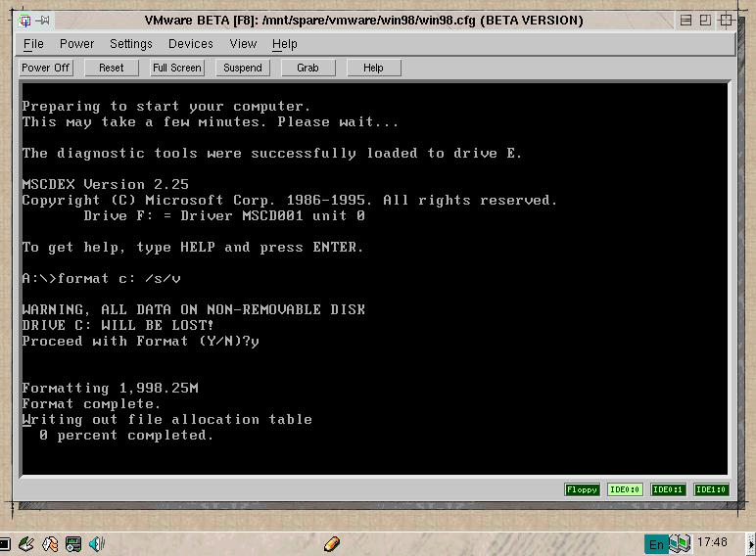The image size is (756, 556).
Task: Open the File menu
Action: [x=33, y=44]
